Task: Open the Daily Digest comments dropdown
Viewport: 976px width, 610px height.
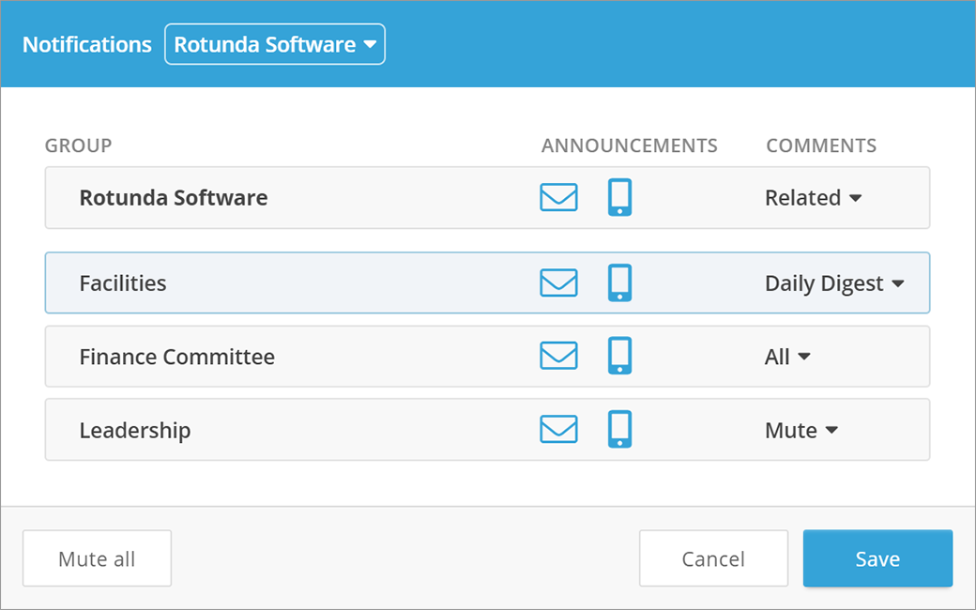Action: 834,283
